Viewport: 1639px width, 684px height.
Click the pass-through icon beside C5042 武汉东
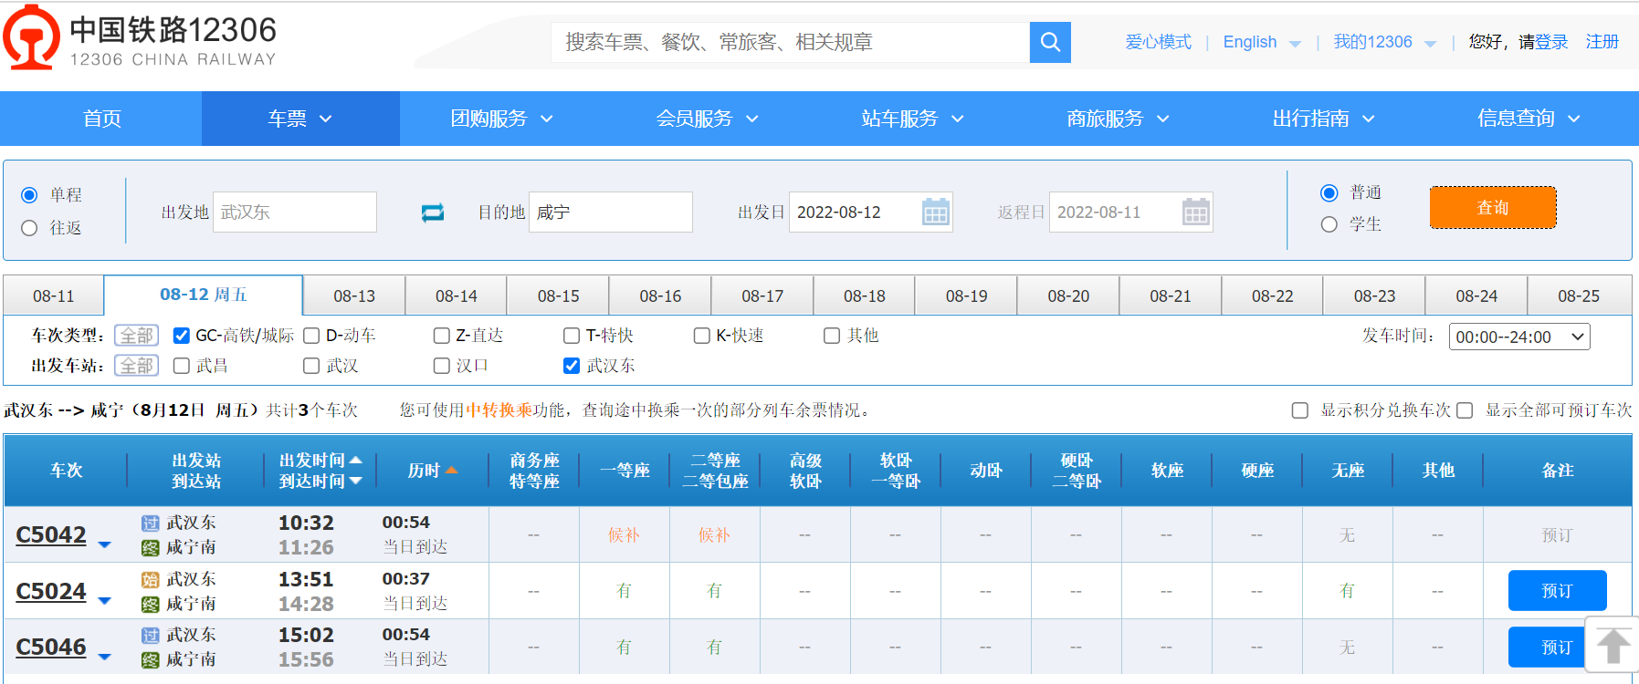(x=151, y=523)
